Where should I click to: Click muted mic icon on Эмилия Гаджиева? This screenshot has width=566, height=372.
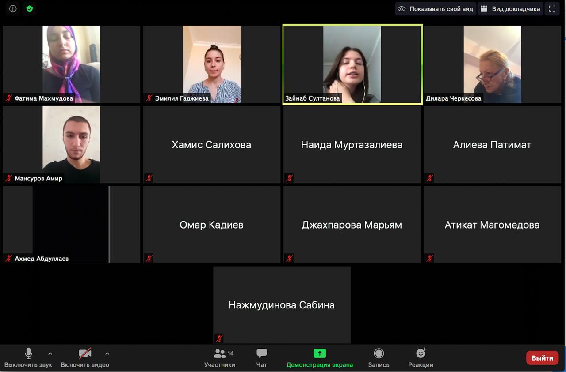point(149,98)
